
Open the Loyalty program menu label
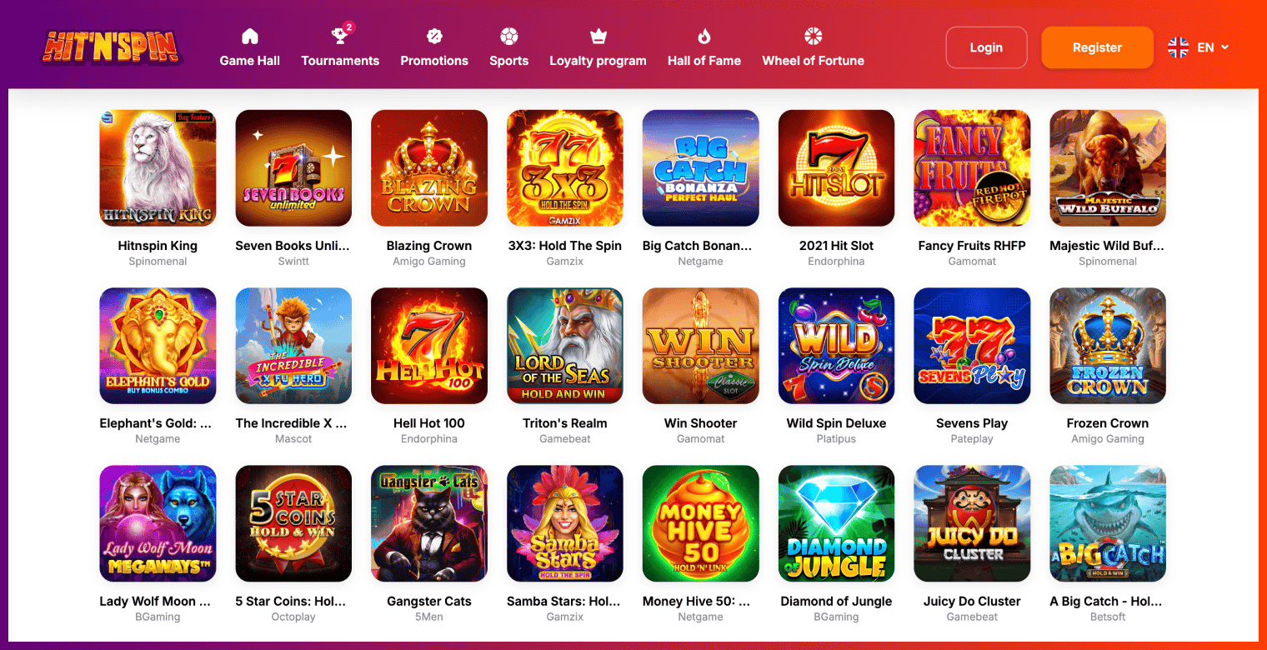(598, 61)
